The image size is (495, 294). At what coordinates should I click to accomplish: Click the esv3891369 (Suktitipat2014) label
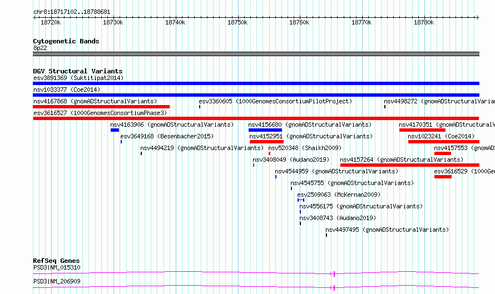click(x=78, y=78)
